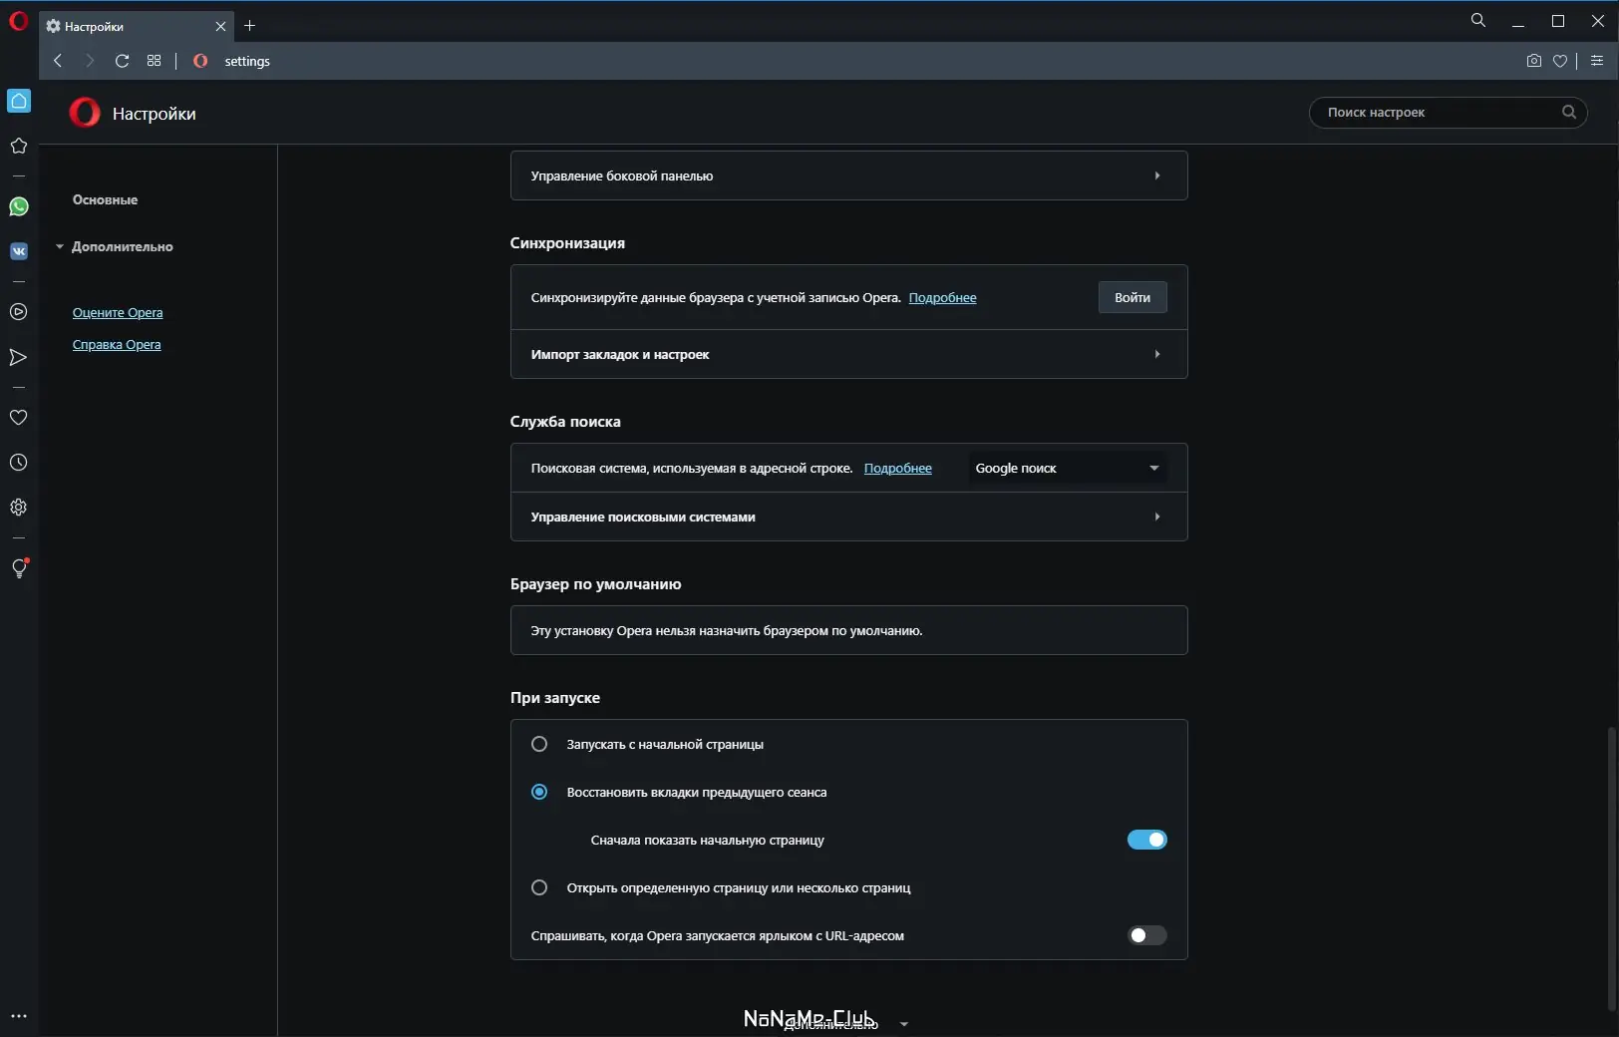Add page to bookmarks with heart icon
The width and height of the screenshot is (1619, 1037).
coord(1560,61)
